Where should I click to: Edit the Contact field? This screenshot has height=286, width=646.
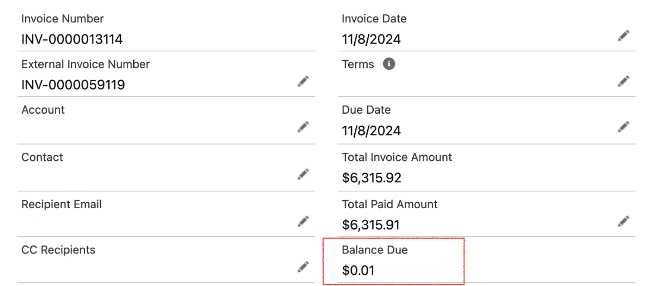(x=303, y=174)
